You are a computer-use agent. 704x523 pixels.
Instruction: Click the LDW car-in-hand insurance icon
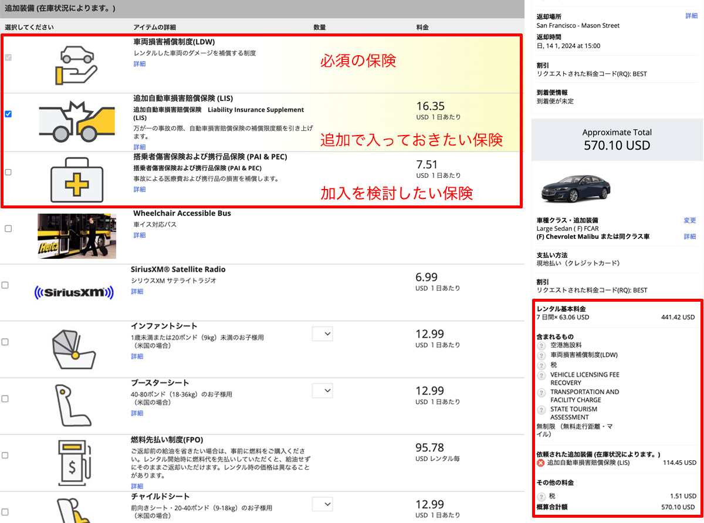[x=77, y=63]
